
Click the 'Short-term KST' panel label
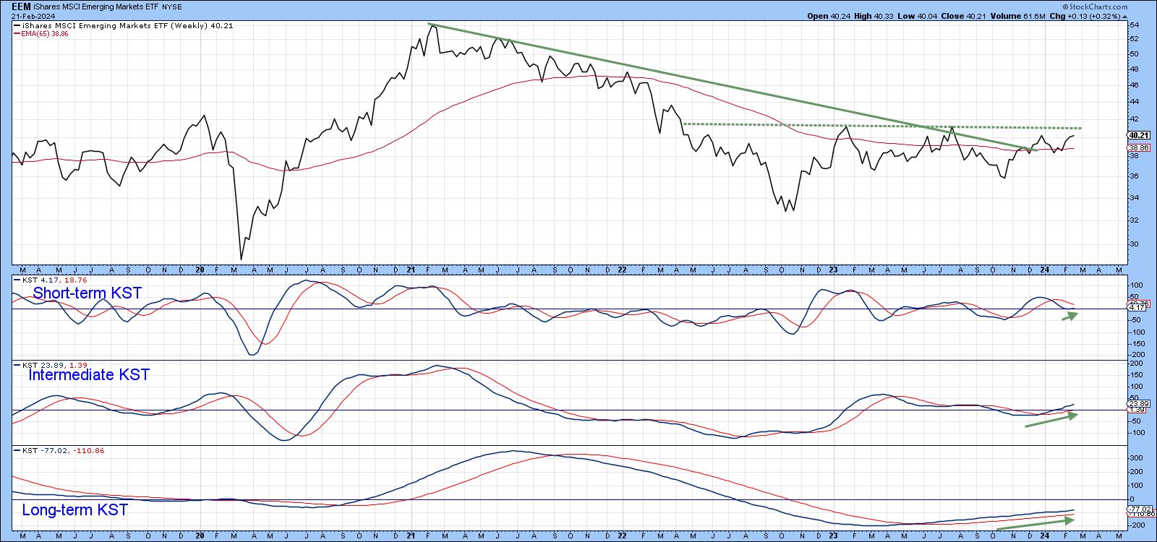point(87,293)
